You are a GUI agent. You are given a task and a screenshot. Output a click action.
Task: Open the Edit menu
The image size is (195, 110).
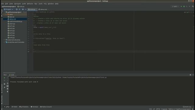6,4
